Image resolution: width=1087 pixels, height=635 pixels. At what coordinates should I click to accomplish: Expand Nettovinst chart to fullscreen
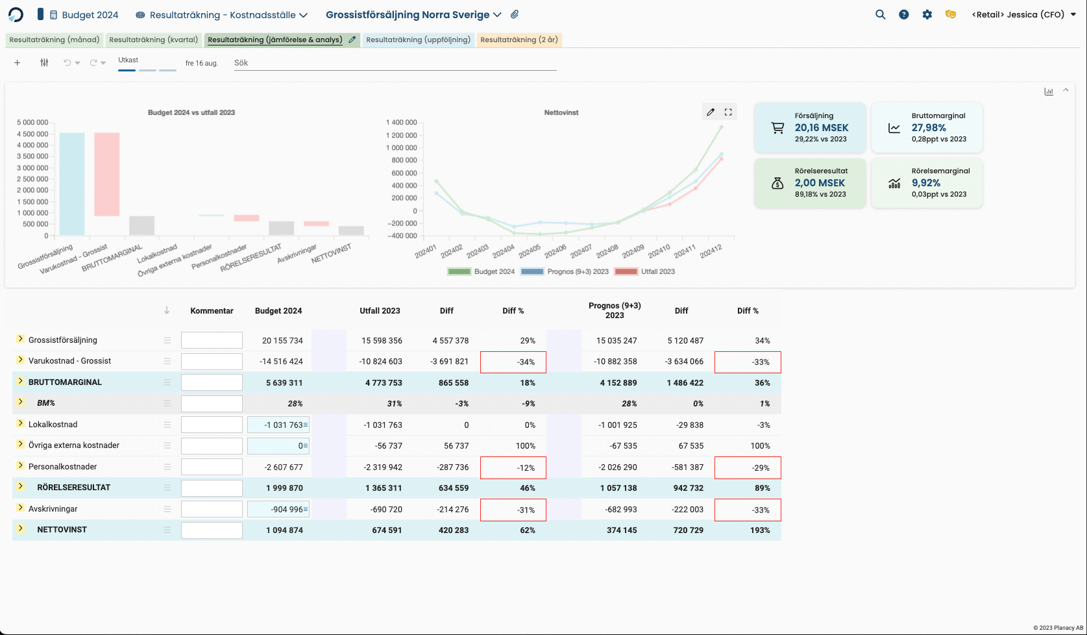point(728,112)
